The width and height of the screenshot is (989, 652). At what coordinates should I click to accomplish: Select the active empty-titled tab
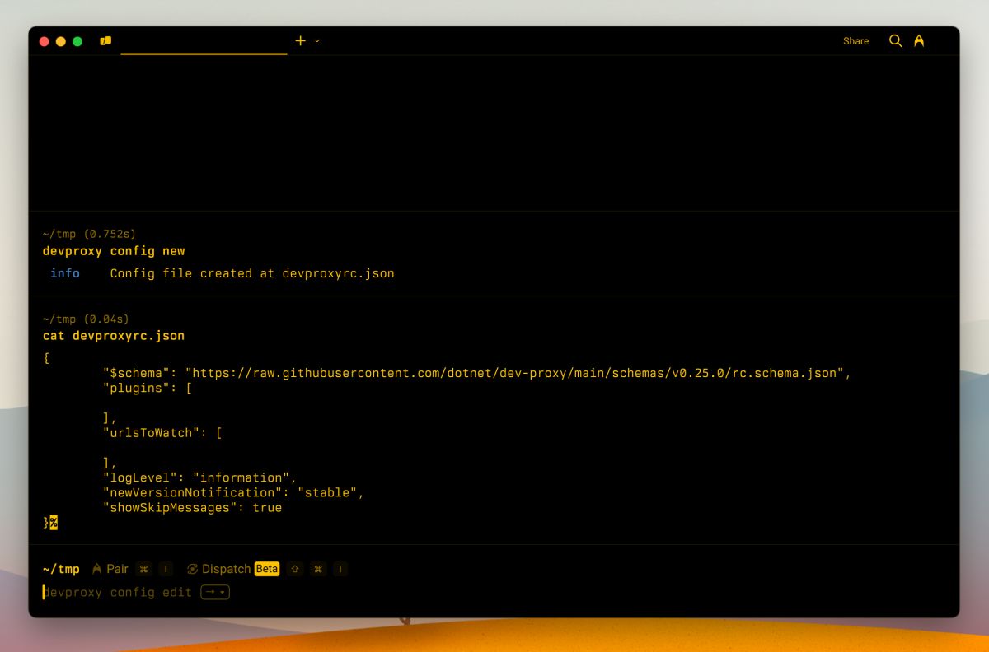pyautogui.click(x=204, y=40)
